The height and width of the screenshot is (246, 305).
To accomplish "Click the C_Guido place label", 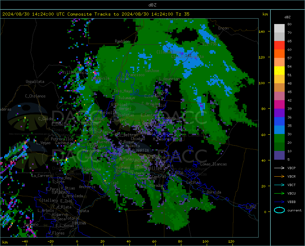I will 45,119.
